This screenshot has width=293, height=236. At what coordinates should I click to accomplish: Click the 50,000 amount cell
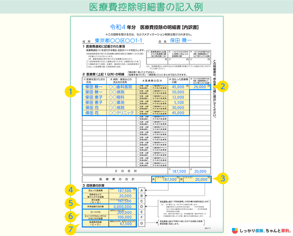pyautogui.click(x=178, y=92)
